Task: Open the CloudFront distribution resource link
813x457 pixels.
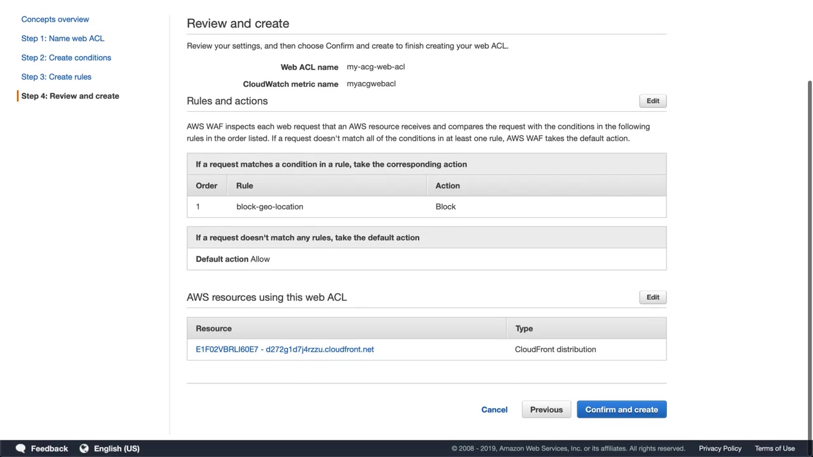Action: (x=285, y=349)
